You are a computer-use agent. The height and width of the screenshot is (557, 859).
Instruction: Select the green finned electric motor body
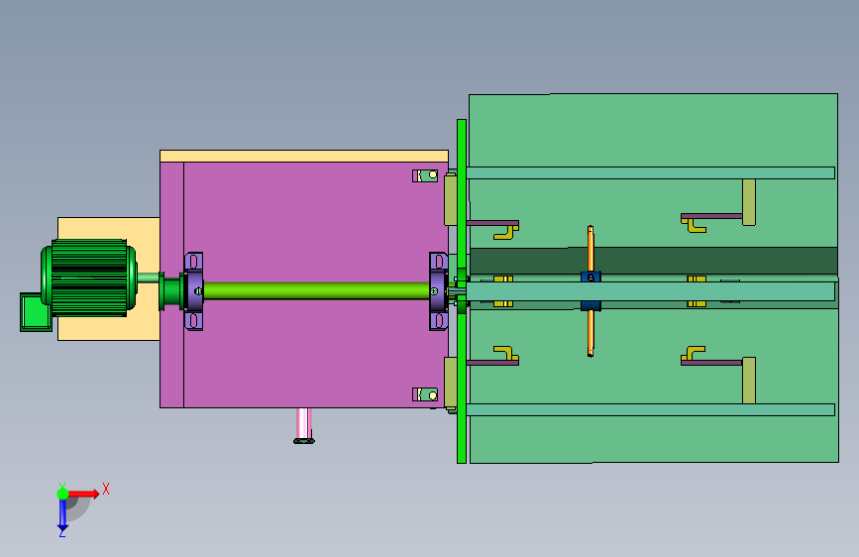(x=89, y=278)
